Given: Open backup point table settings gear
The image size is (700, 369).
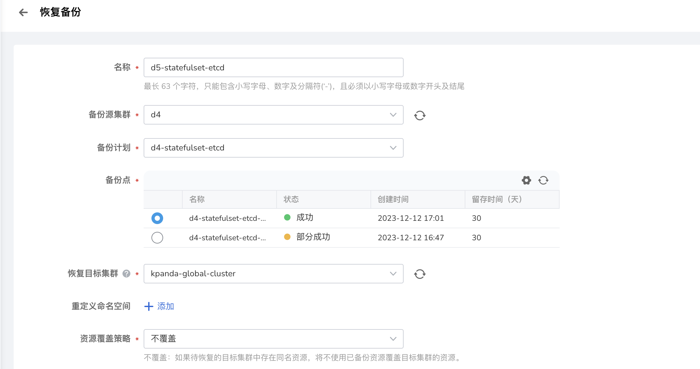Looking at the screenshot, I should (526, 180).
